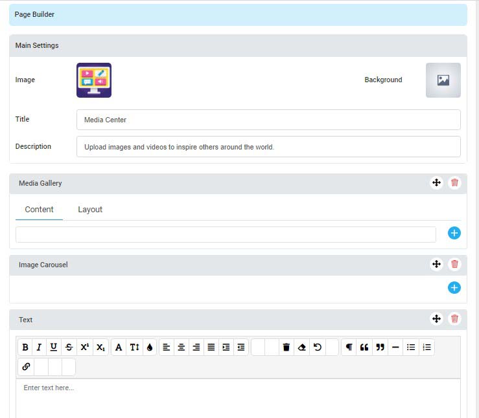This screenshot has height=418, width=479.
Task: Undo the last edit
Action: [x=318, y=347]
